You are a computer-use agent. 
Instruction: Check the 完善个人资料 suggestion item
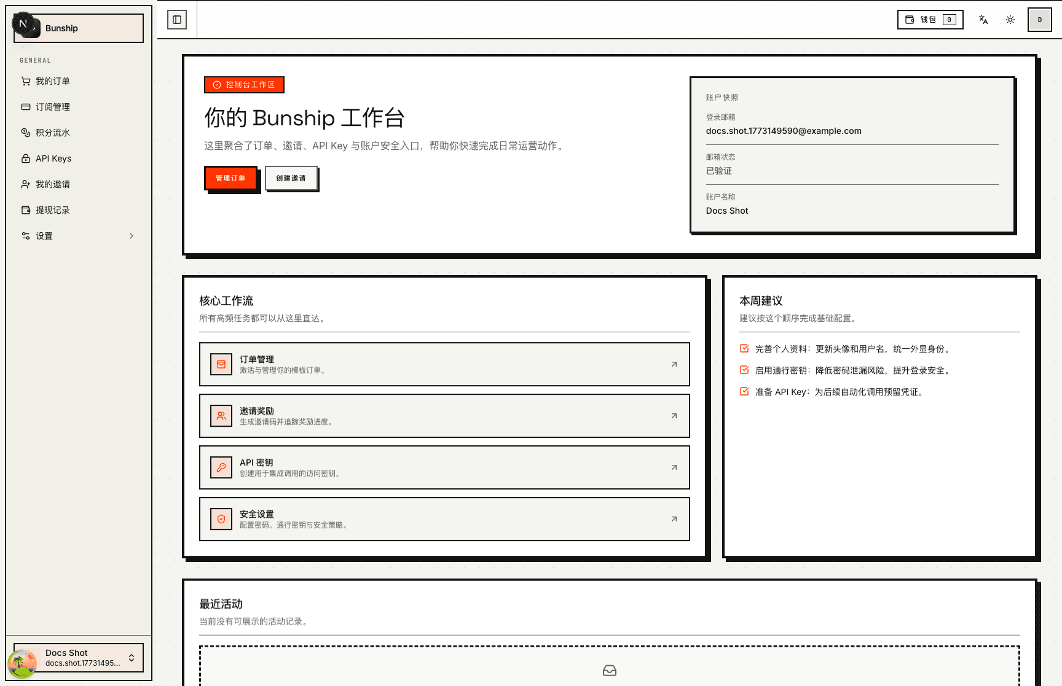click(744, 348)
